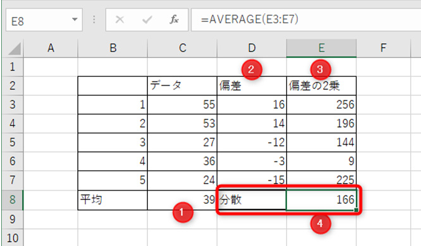This screenshot has height=246, width=421.
Task: Click squared cell with value 256
Action: pyautogui.click(x=321, y=105)
